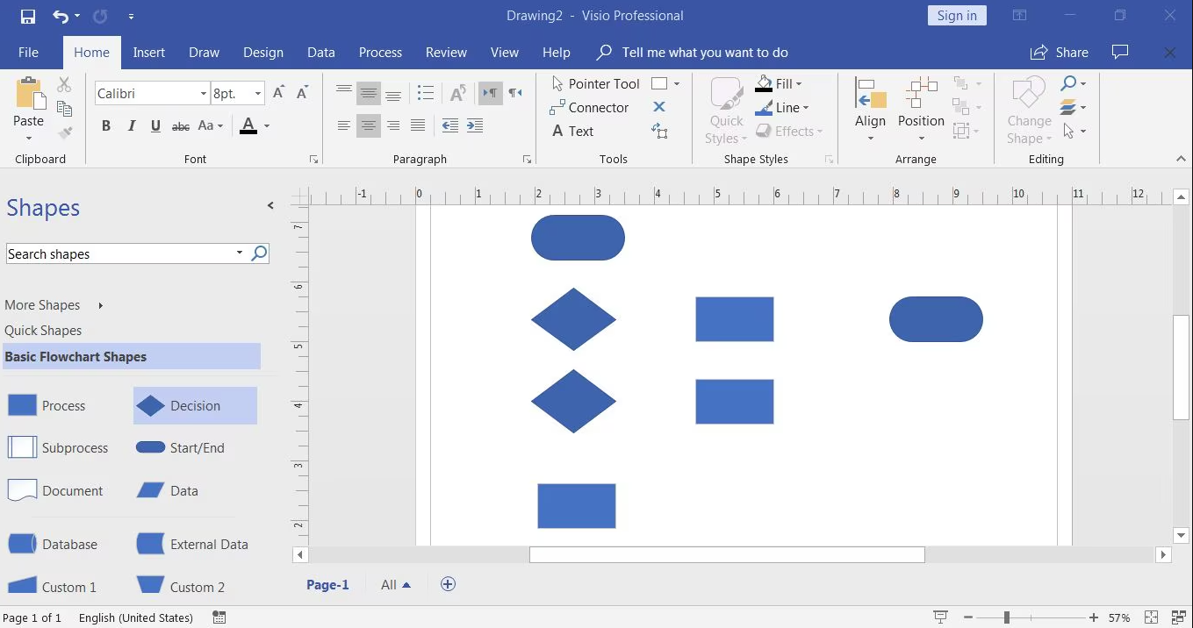Viewport: 1193px width, 628px height.
Task: Cut selection with scissors icon
Action: coord(64,85)
